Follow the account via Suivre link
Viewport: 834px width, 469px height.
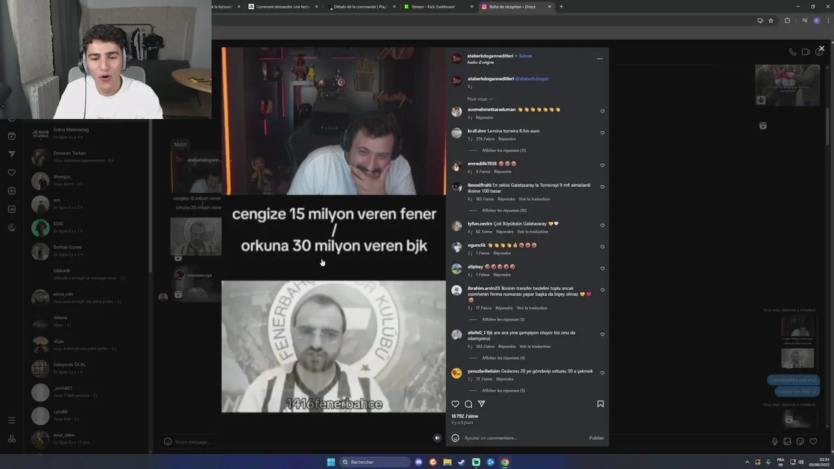[525, 56]
